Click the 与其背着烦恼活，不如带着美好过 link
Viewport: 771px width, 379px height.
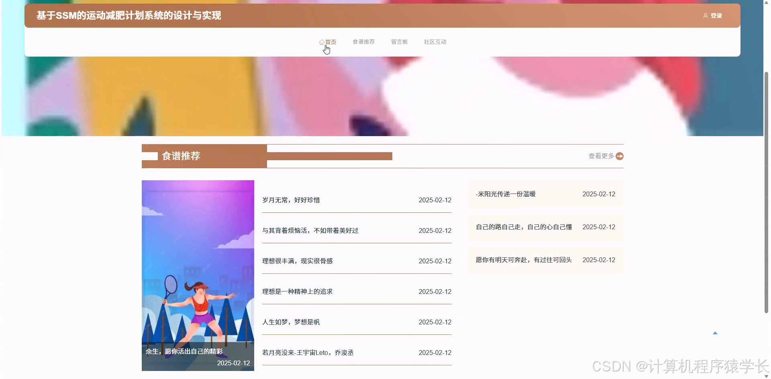tap(310, 230)
